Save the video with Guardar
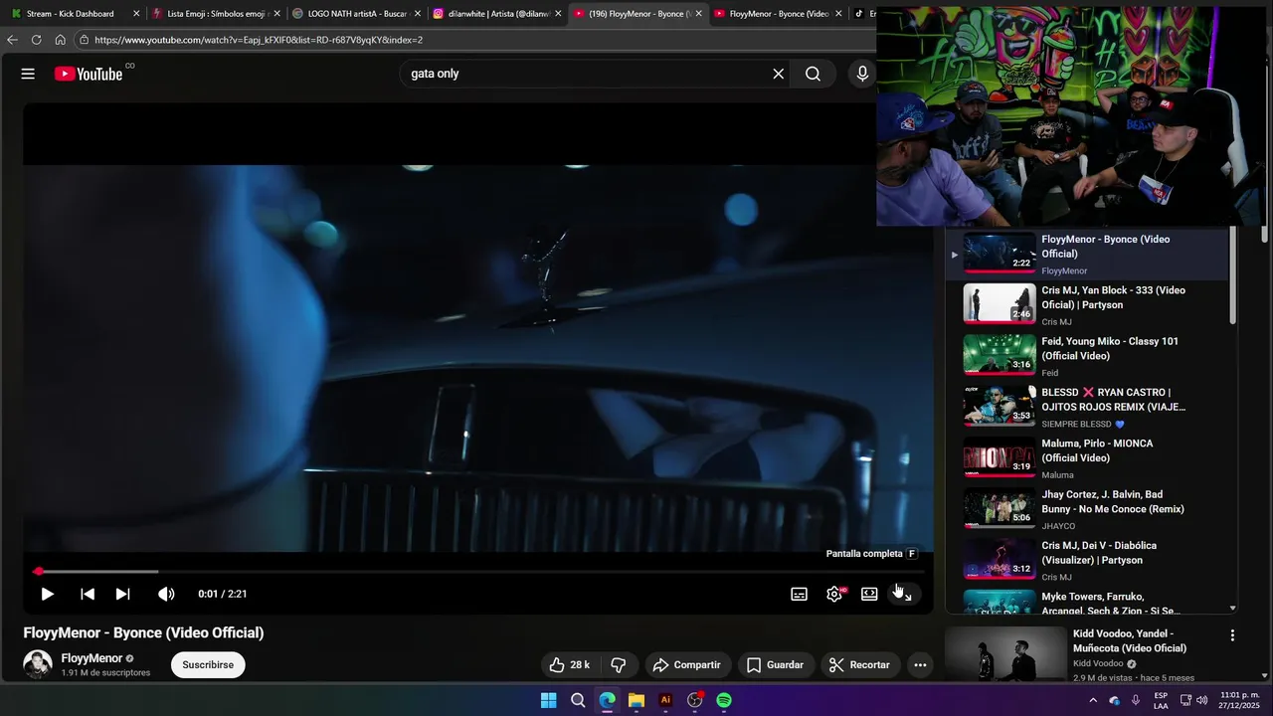1273x716 pixels. 775,664
